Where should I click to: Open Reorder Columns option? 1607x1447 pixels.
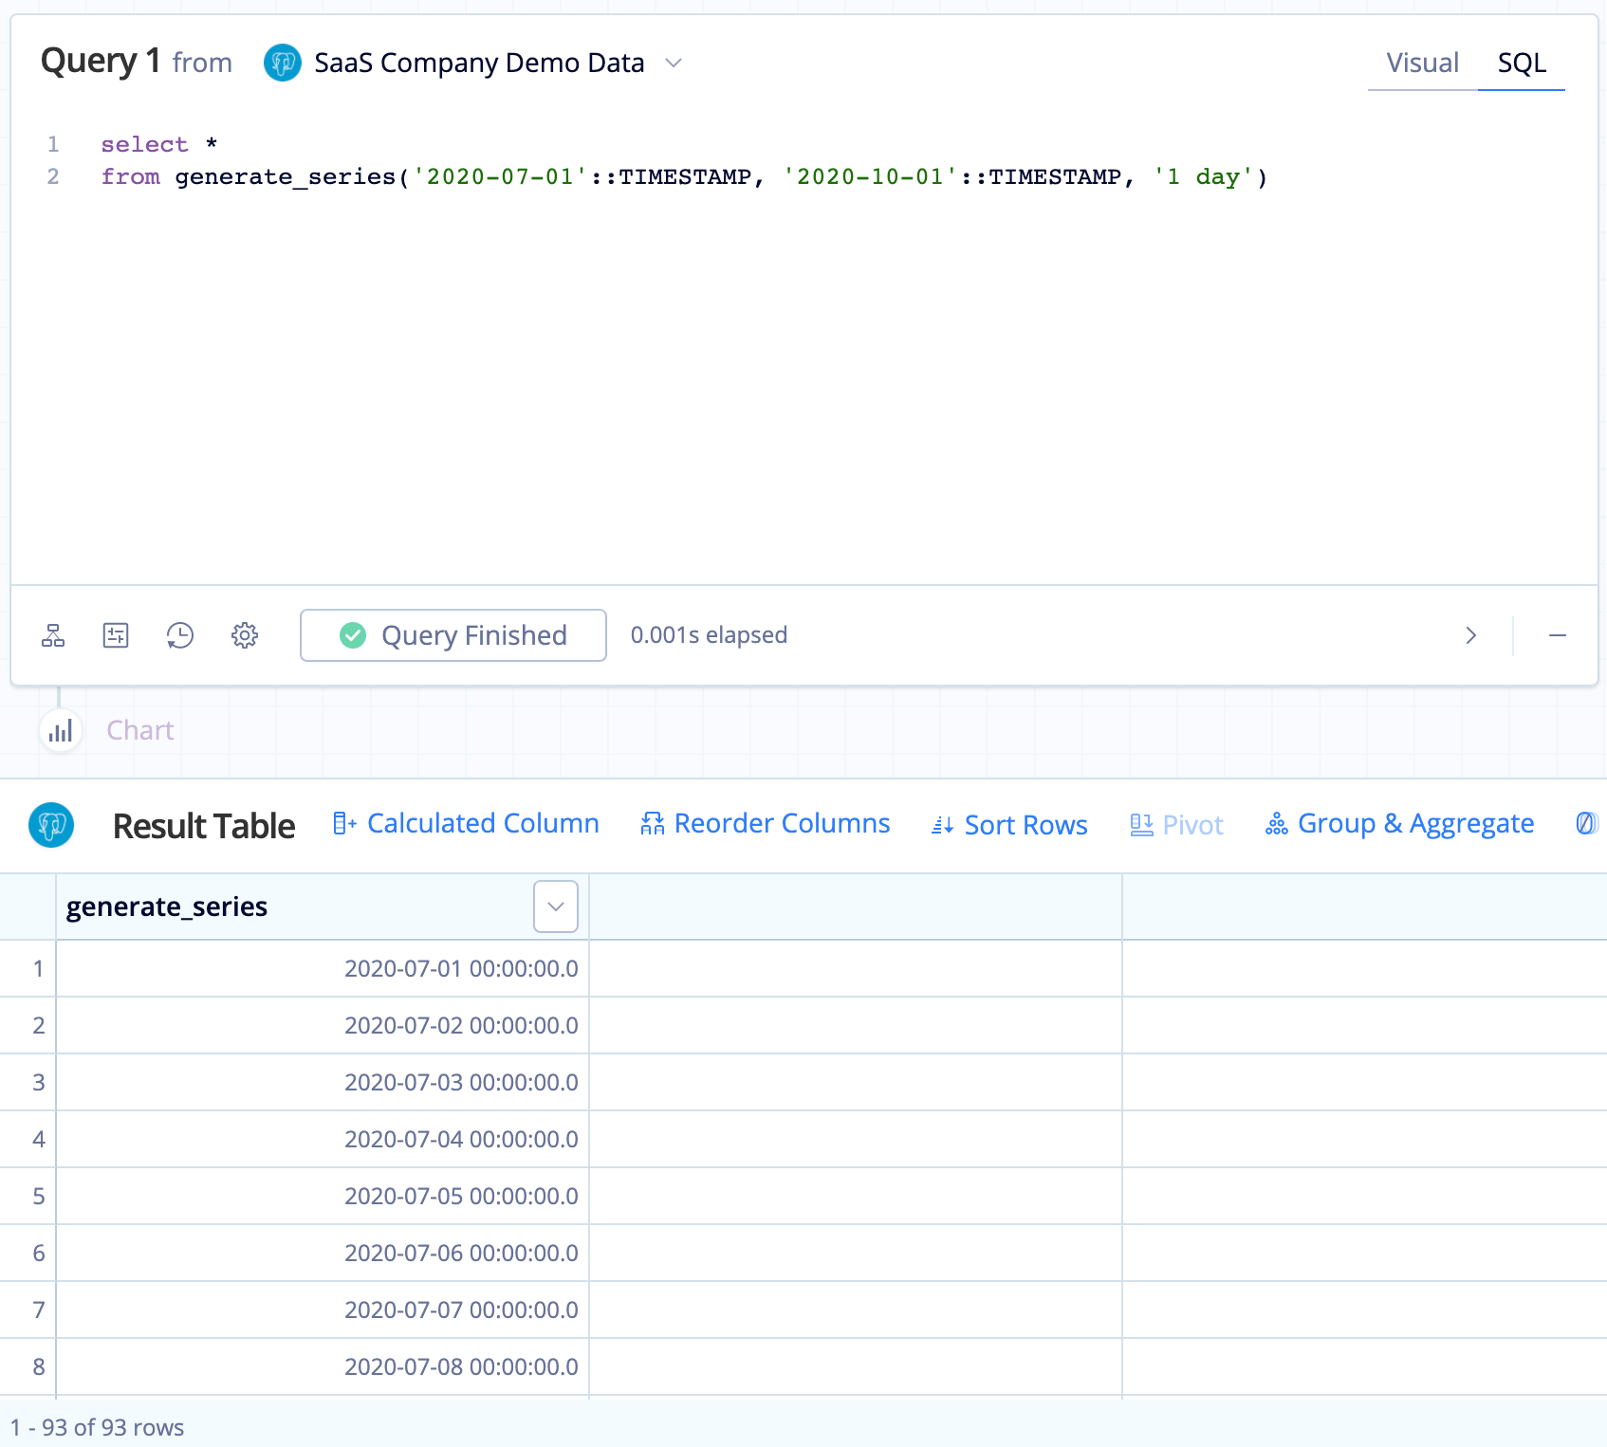tap(765, 824)
